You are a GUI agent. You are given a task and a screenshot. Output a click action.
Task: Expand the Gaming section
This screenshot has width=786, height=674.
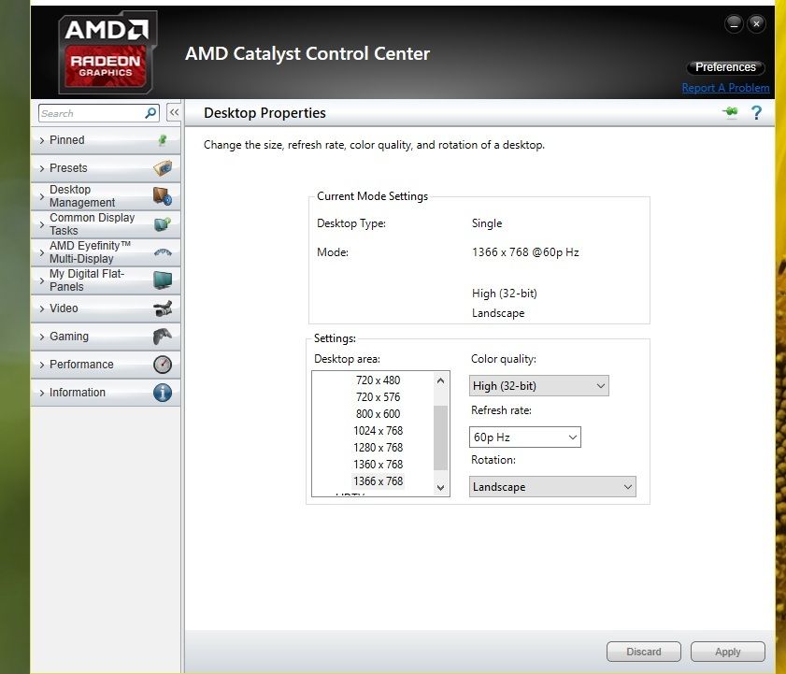click(x=106, y=337)
